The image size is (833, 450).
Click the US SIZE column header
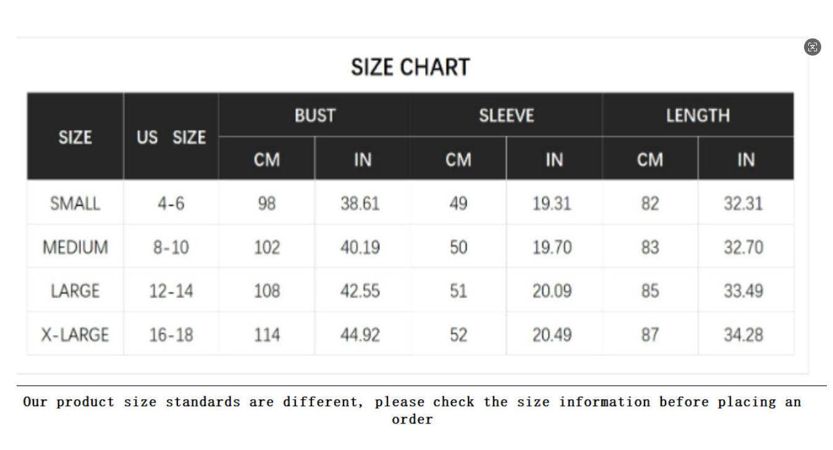pos(171,137)
